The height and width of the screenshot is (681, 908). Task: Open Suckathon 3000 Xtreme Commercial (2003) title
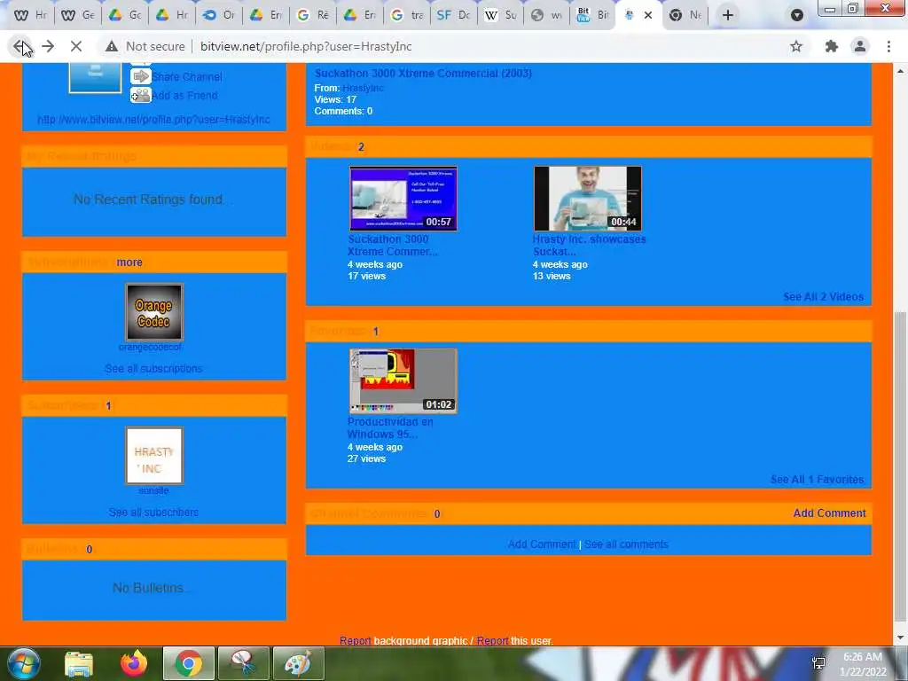423,73
